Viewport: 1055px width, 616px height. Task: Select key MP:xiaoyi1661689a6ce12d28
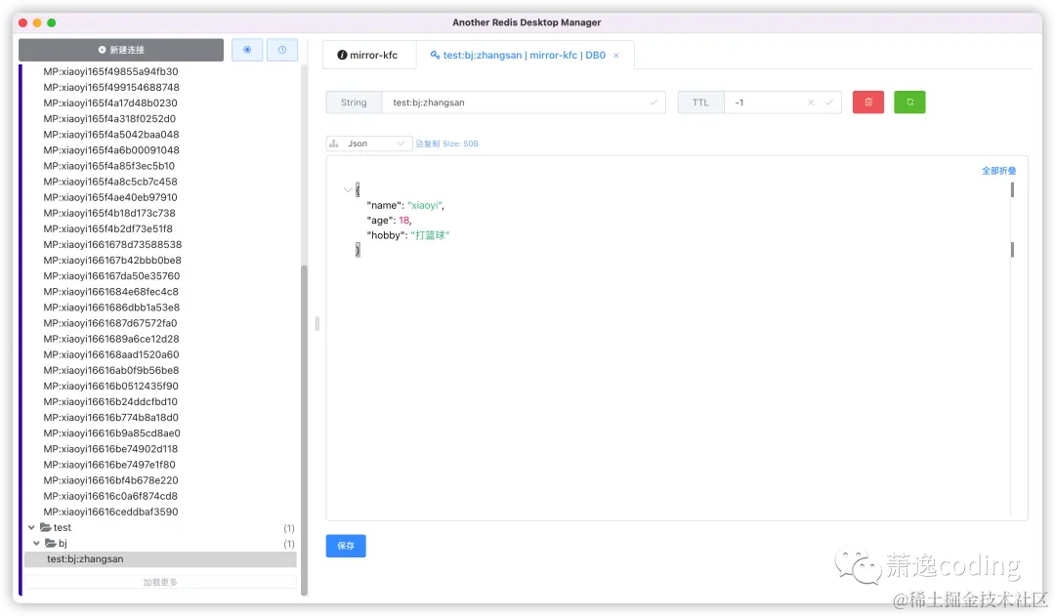[x=111, y=339]
